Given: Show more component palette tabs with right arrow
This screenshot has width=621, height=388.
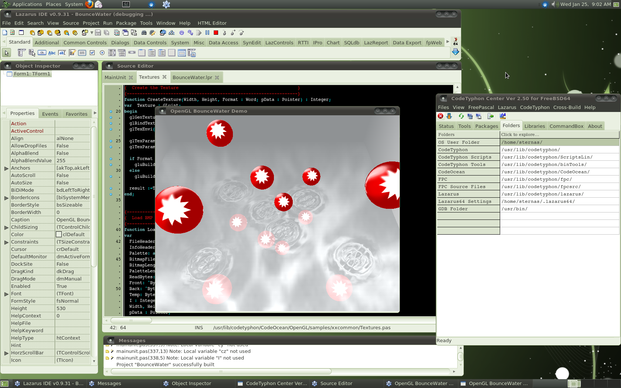Looking at the screenshot, I should (448, 42).
